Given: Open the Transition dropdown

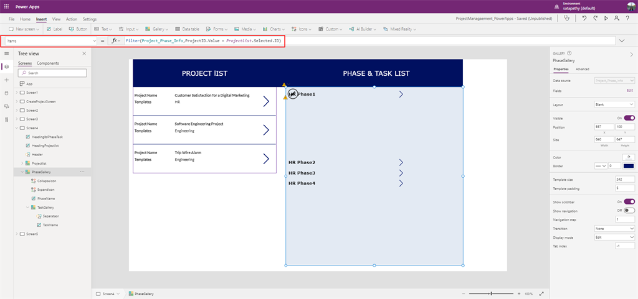Looking at the screenshot, I should (614, 229).
